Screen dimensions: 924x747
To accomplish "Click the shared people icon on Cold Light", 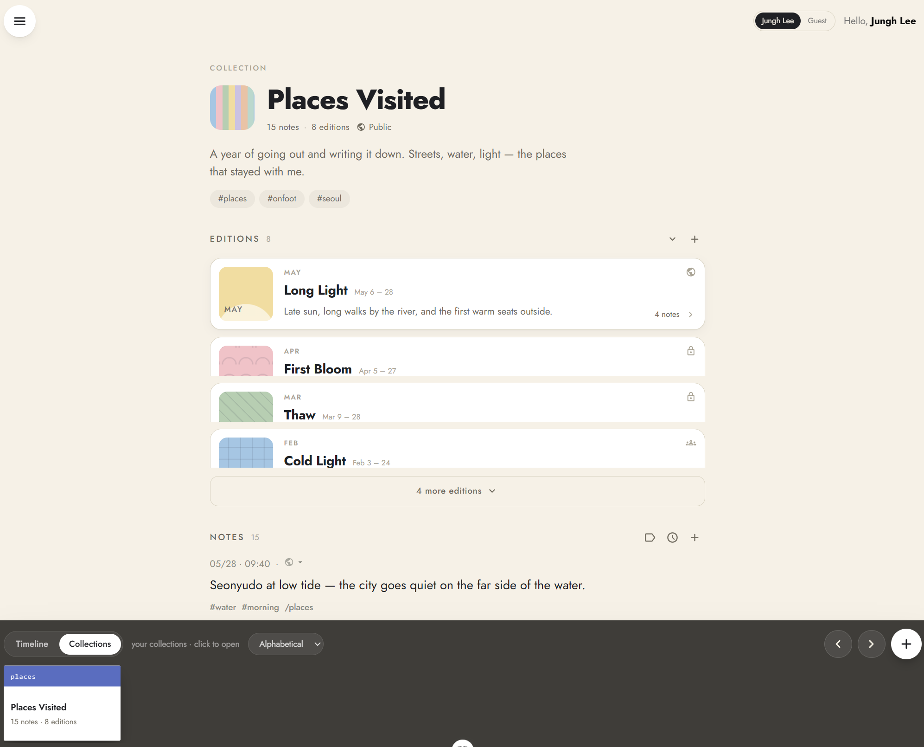I will (x=691, y=443).
